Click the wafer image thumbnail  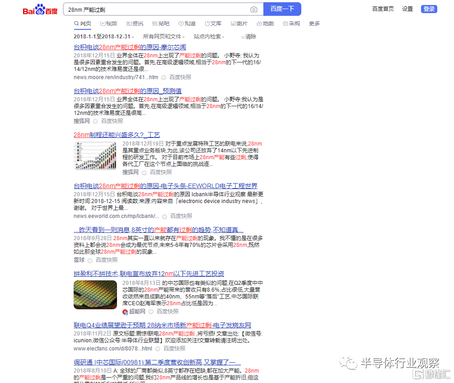point(95,295)
